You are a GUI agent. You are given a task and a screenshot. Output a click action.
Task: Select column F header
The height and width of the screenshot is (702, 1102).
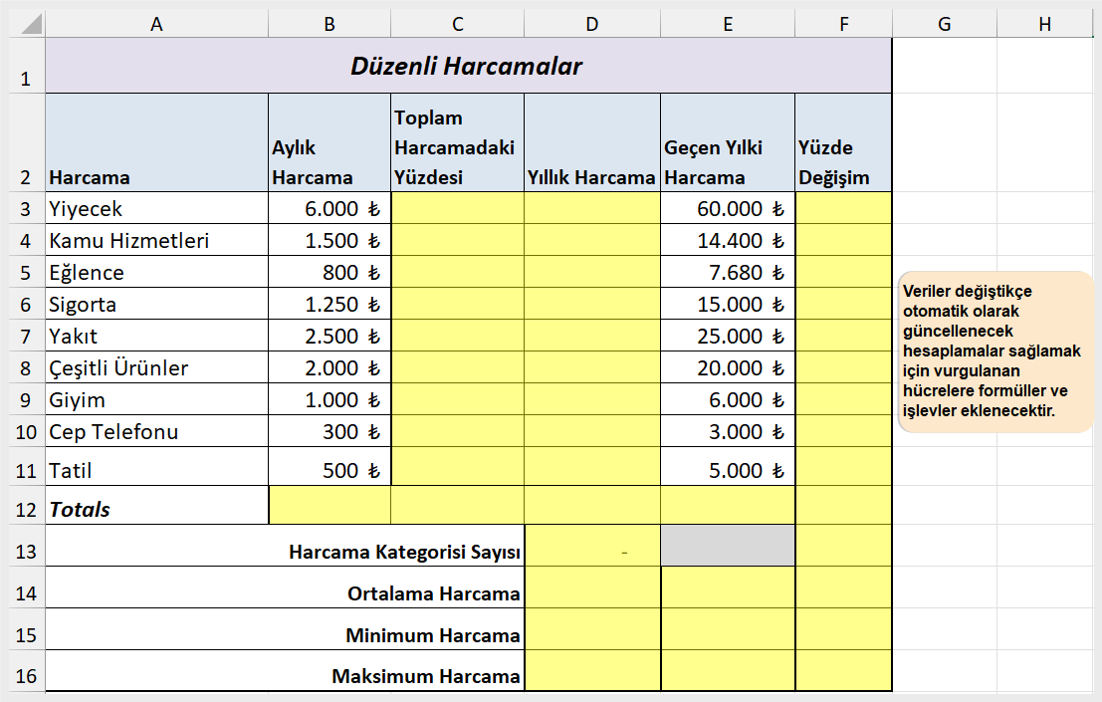[843, 24]
